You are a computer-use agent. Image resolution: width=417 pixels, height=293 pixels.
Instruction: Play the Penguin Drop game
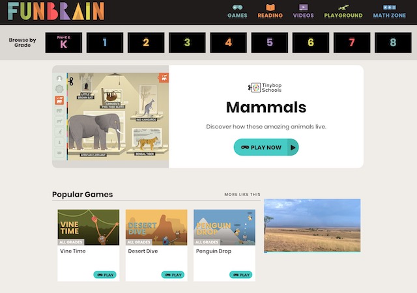tap(240, 275)
